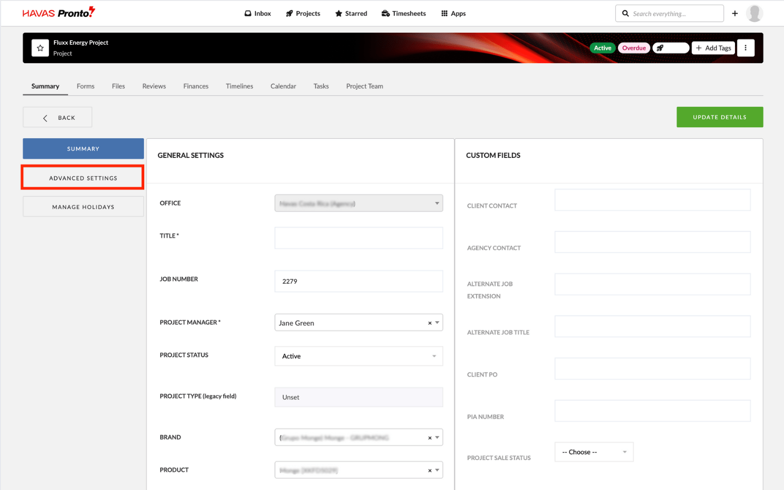Open the three-dot project options menu
Image resolution: width=784 pixels, height=490 pixels.
[x=746, y=48]
